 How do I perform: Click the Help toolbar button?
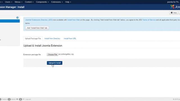174,13
